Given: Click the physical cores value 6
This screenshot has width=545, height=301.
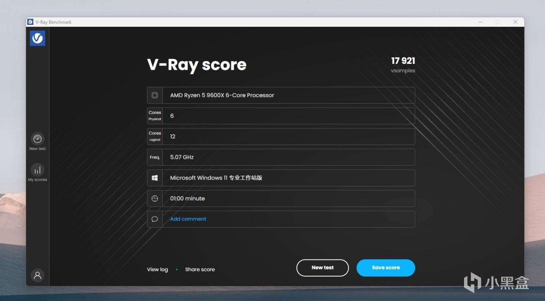Looking at the screenshot, I should (172, 116).
